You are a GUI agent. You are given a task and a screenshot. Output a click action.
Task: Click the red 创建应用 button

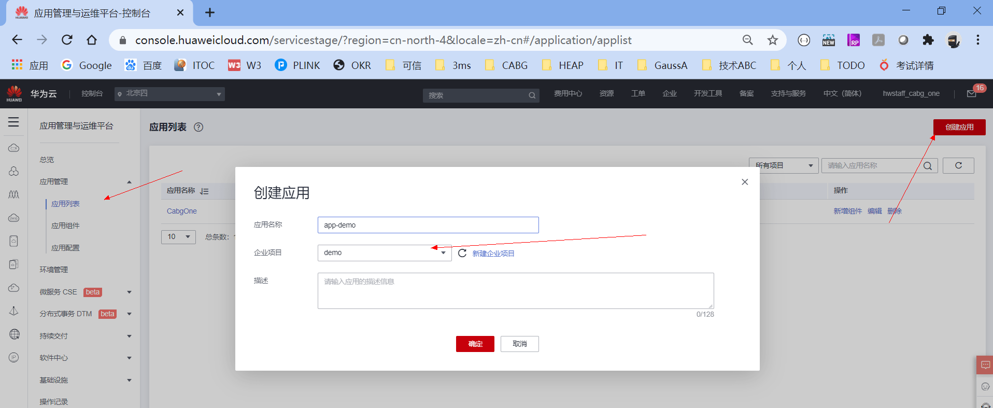959,127
